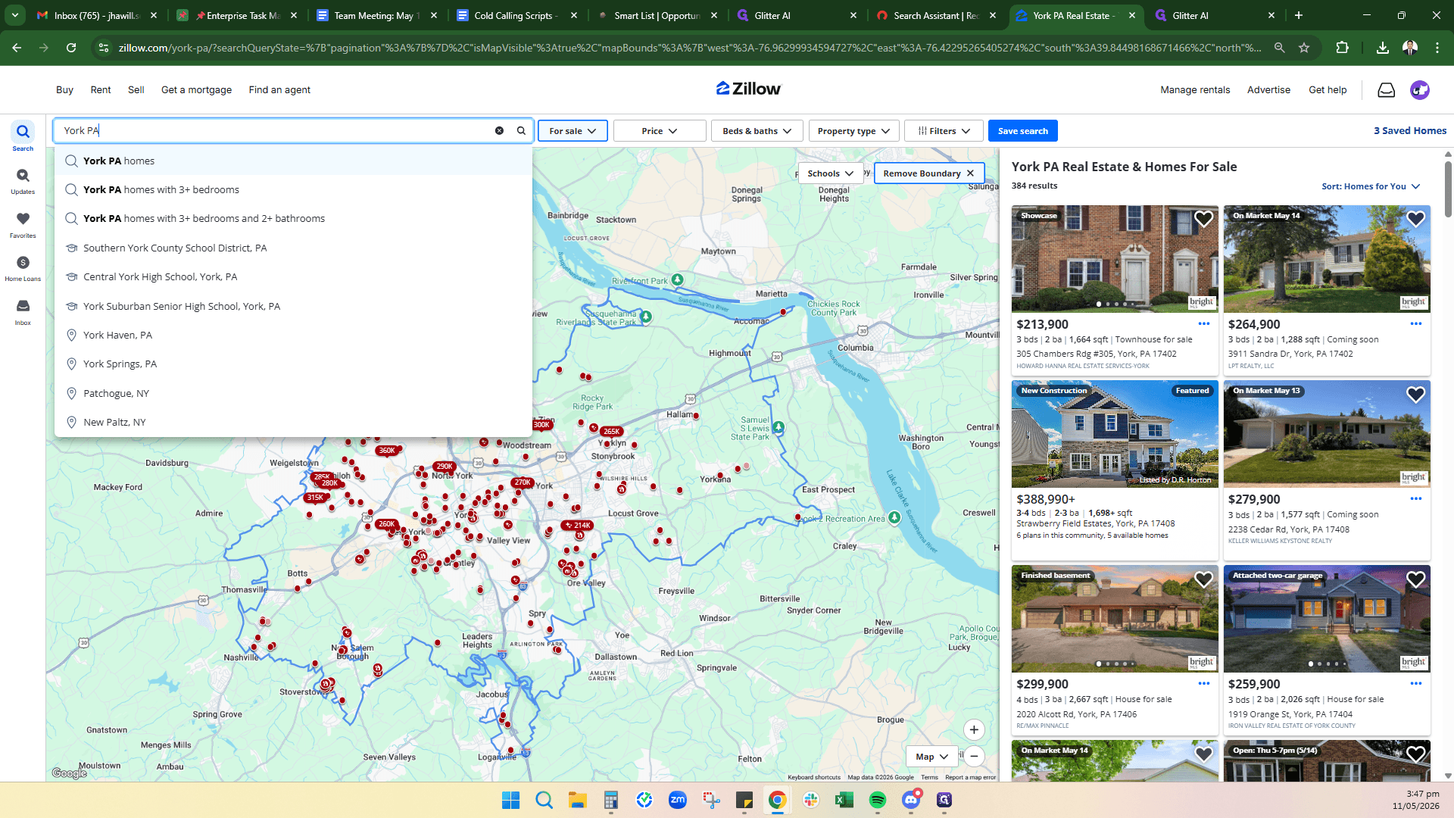Viewport: 1454px width, 818px height.
Task: Open the Rent menu
Action: [x=101, y=90]
